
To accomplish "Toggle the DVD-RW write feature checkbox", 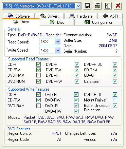I will [76, 100].
